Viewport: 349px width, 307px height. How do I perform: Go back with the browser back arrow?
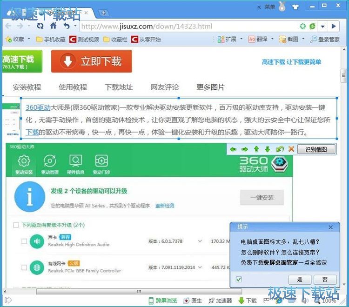click(8, 26)
